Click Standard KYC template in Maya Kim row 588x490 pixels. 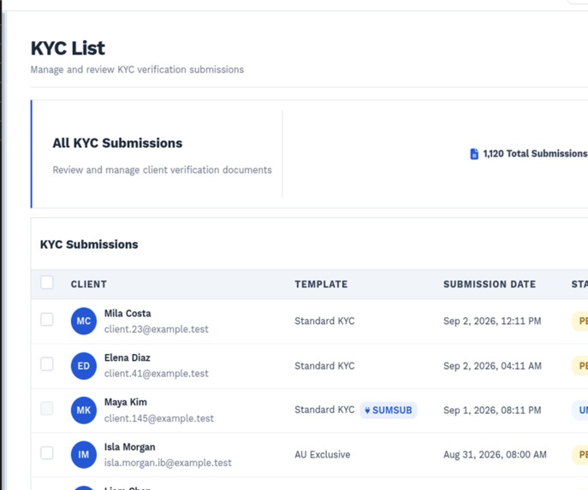tap(324, 410)
